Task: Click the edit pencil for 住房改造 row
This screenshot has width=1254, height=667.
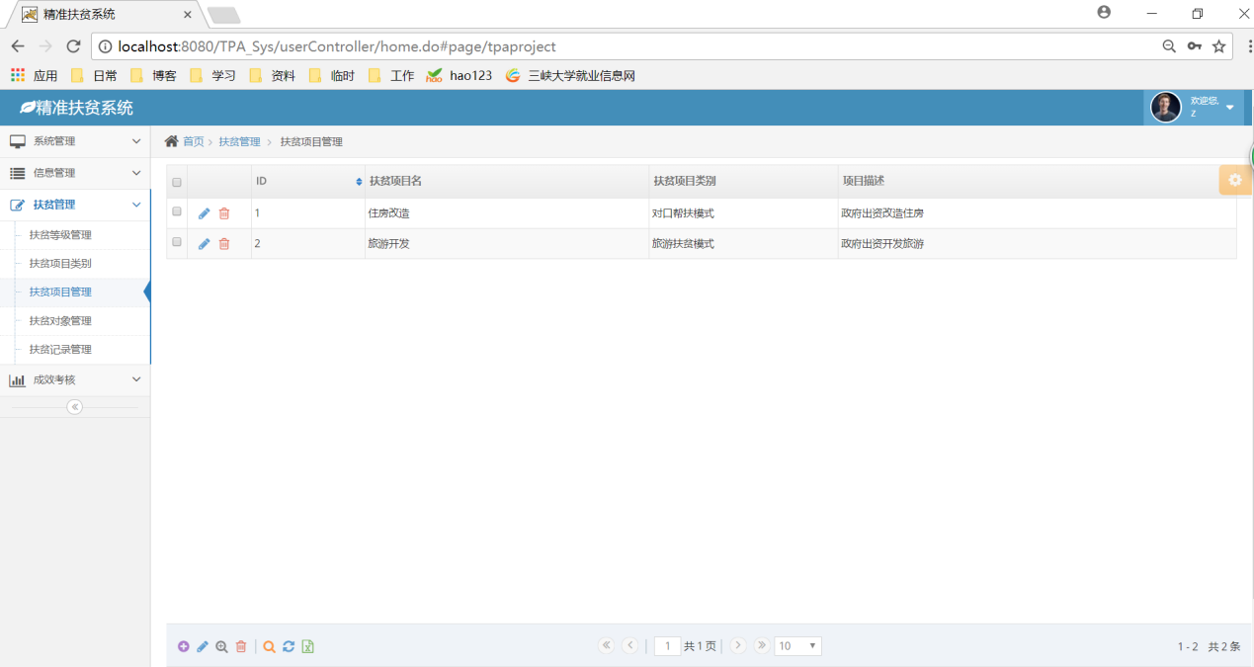Action: click(x=204, y=213)
